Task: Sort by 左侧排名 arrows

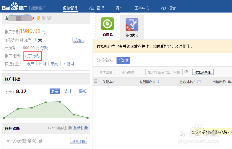Action: coord(154,82)
